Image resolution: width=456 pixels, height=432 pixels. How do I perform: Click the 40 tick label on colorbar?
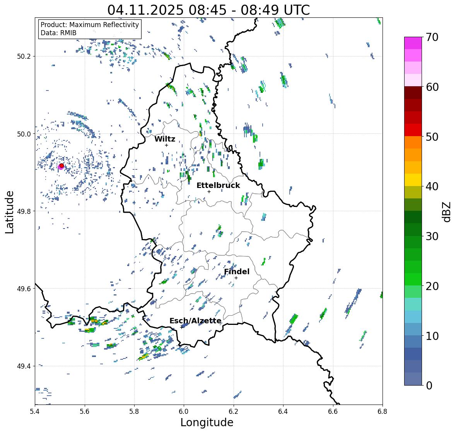click(x=432, y=186)
